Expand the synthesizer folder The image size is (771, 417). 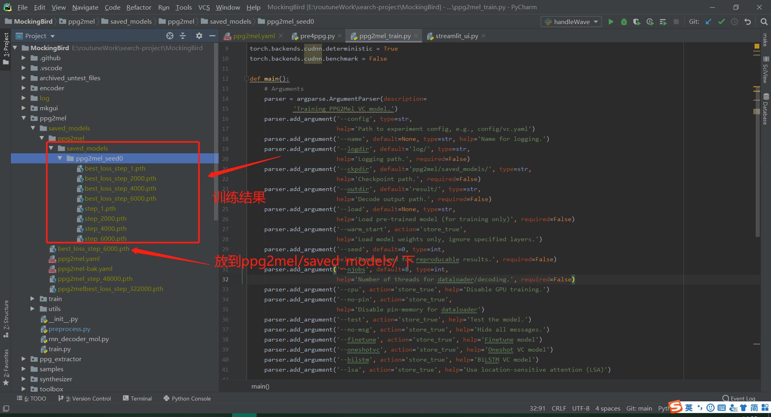pos(23,379)
